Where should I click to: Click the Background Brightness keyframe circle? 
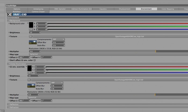(x=9, y=32)
